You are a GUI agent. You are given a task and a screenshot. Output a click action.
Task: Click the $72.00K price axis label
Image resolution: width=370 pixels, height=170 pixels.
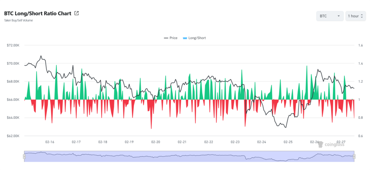(x=13, y=45)
